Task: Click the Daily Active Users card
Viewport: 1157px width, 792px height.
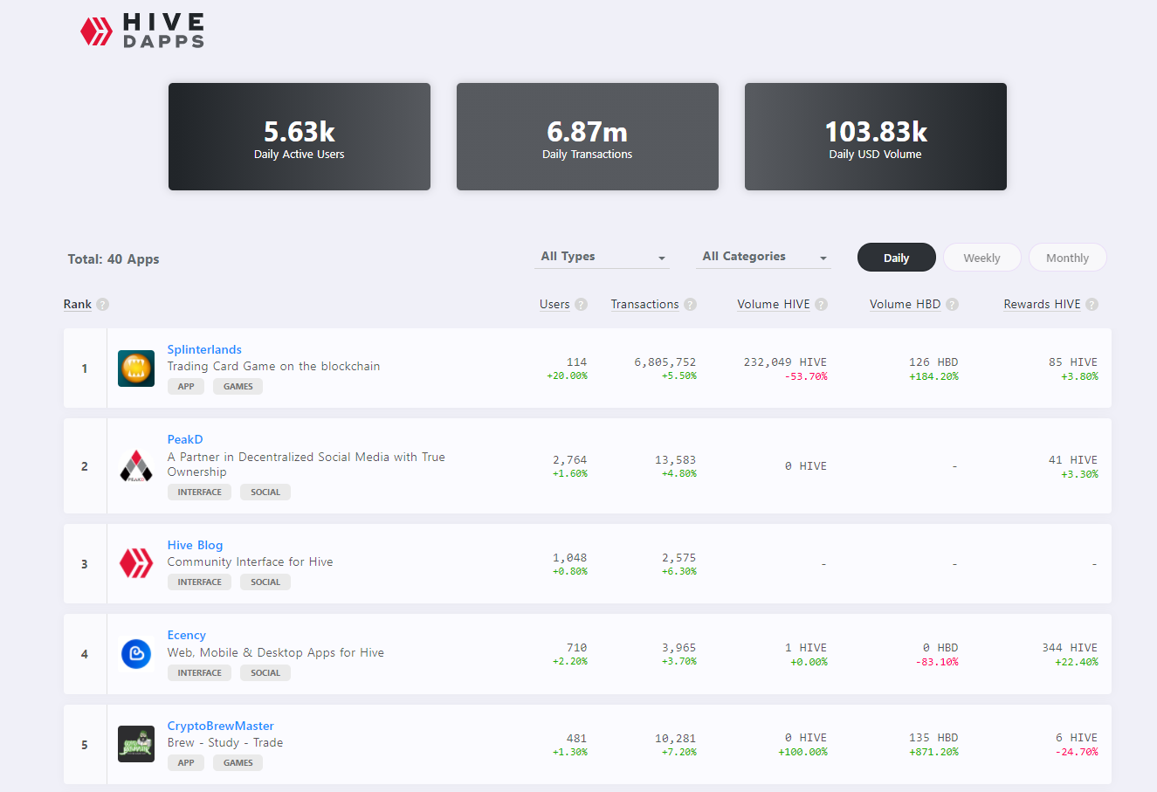Action: coord(300,136)
